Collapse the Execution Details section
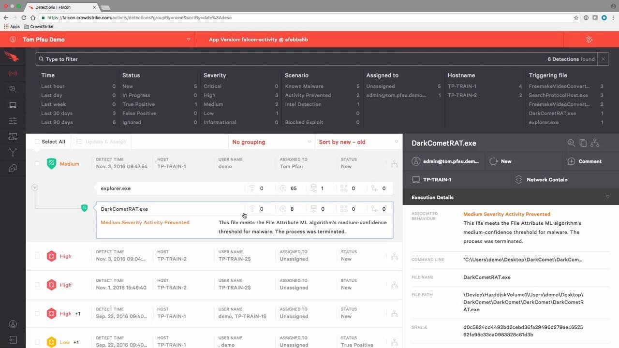Screen dimensions: 619x348 point(607,197)
